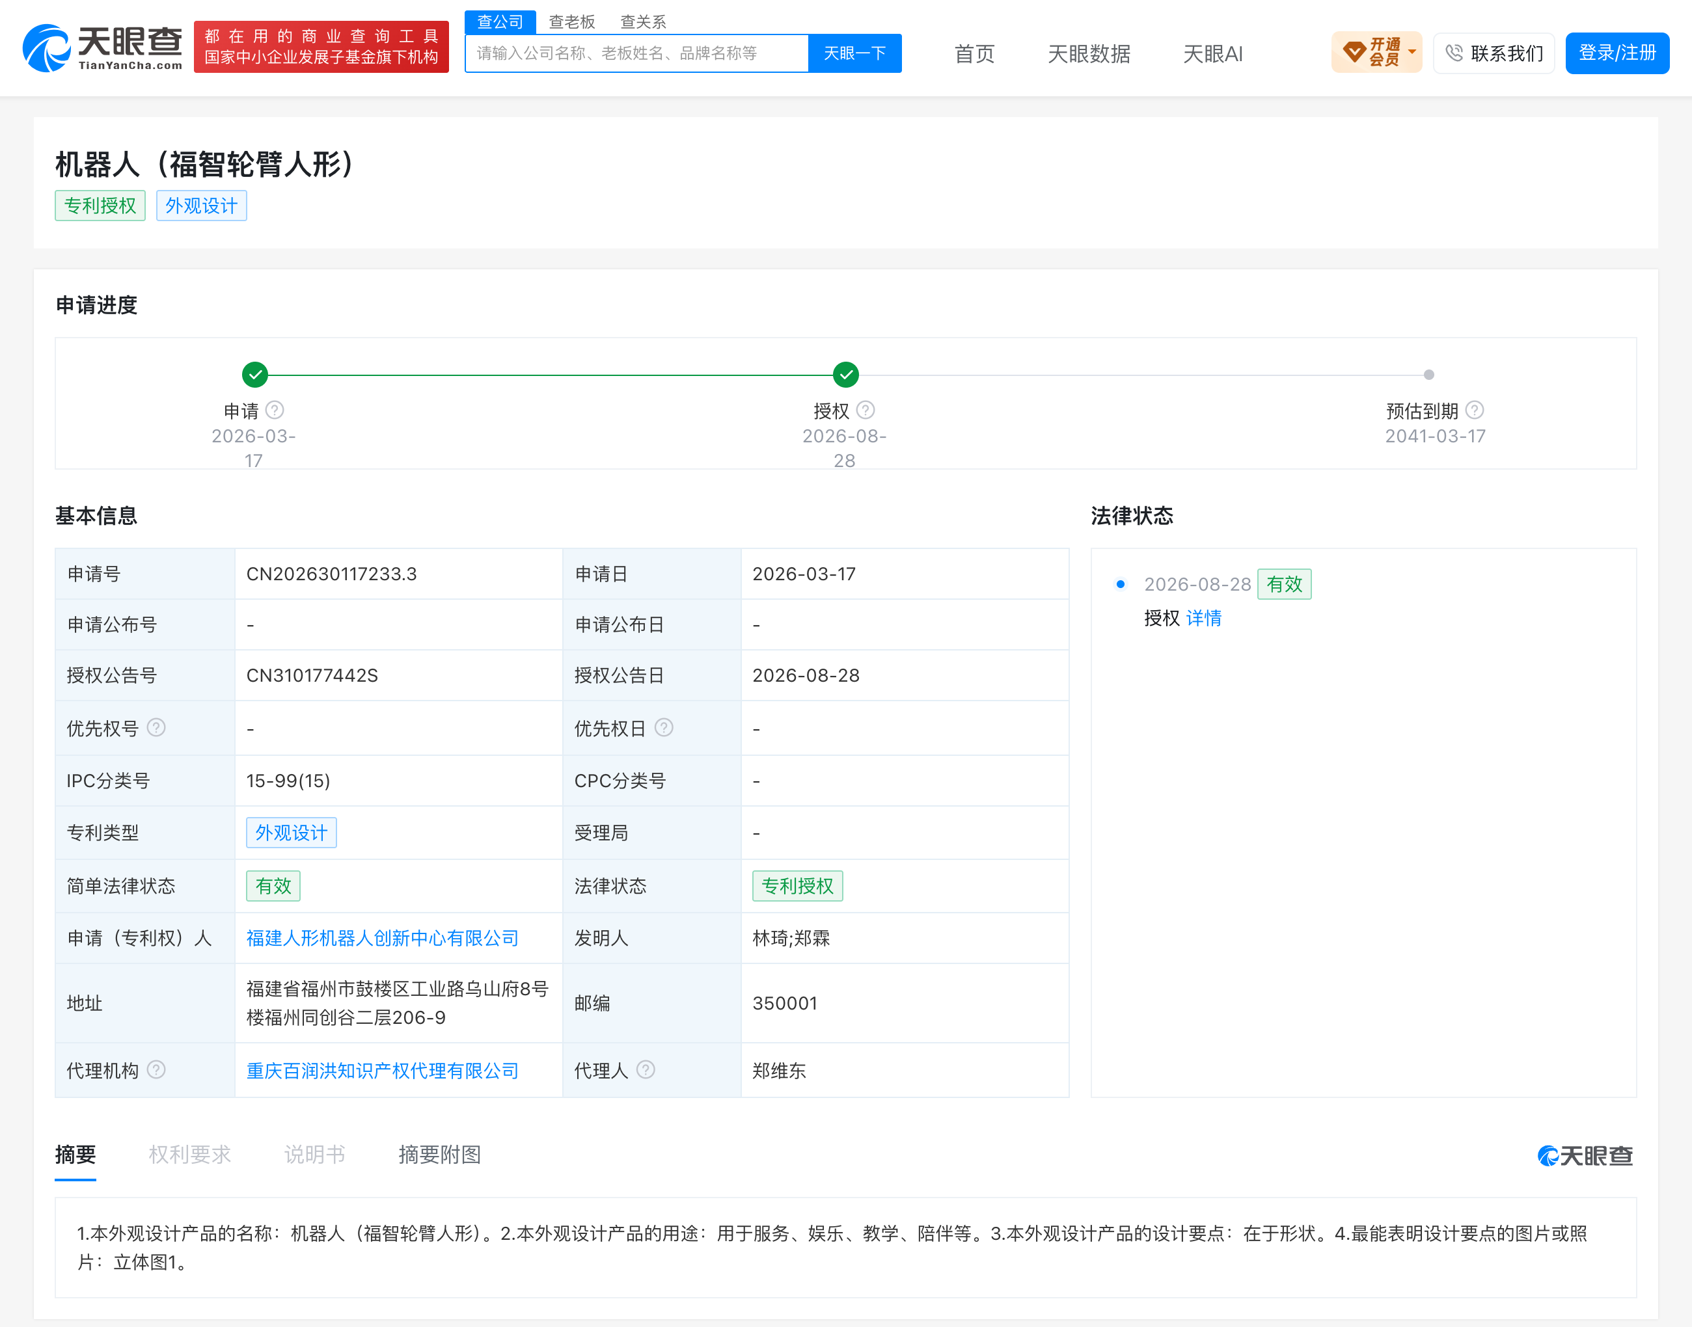Click the 有效 badge in 简单法律状态 row
1692x1327 pixels.
273,886
